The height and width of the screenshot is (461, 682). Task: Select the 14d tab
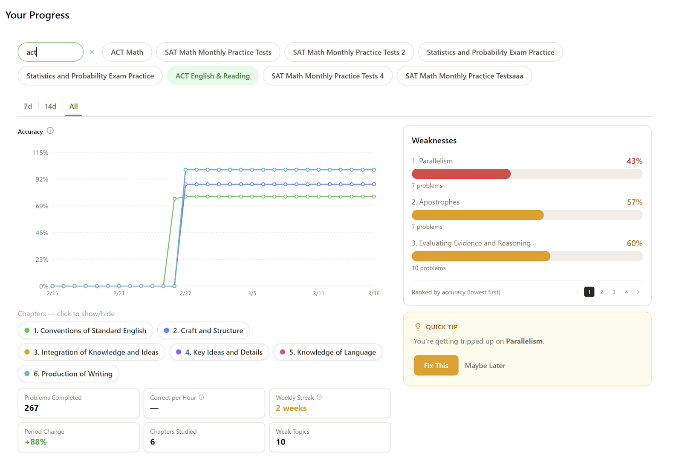tap(50, 106)
